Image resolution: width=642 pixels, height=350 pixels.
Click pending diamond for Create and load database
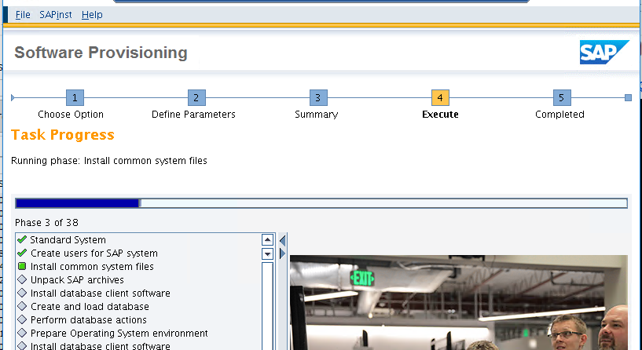[22, 306]
